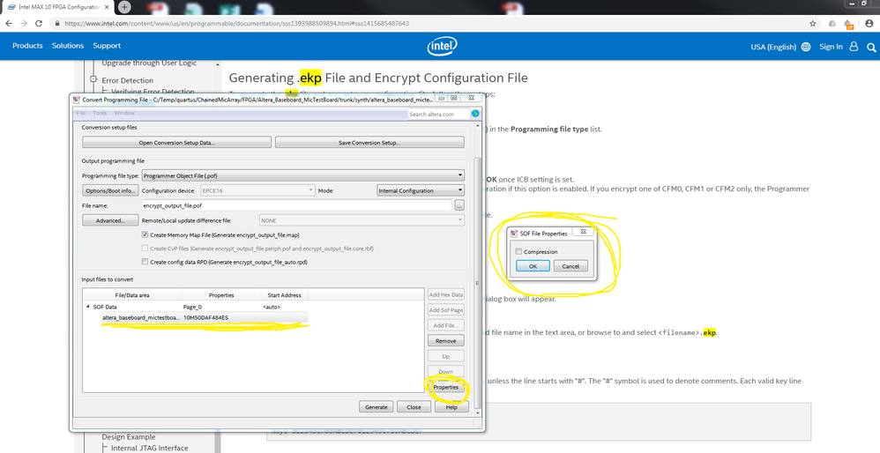Click the sidebar scroll up arrow
This screenshot has width=880, height=453.
(x=217, y=65)
